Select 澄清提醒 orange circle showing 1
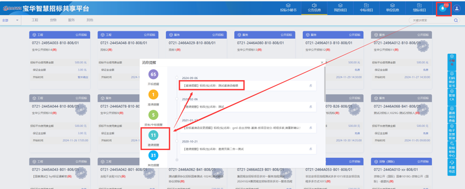Screen dimensions: 465x189 pos(153,94)
